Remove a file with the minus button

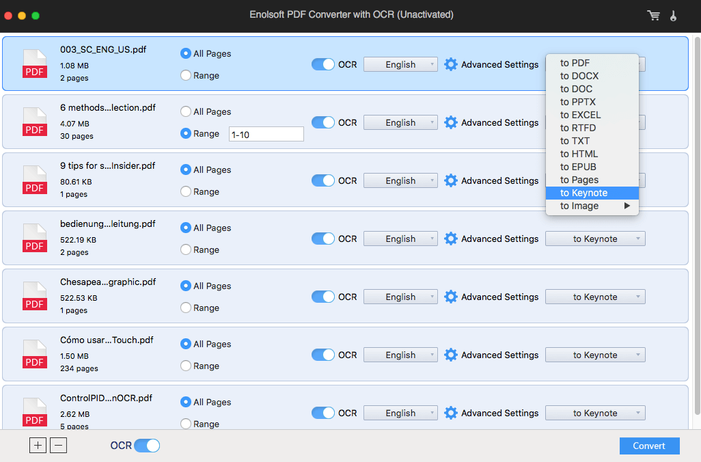[x=59, y=446]
